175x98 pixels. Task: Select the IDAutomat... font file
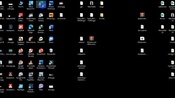(x=142, y=40)
